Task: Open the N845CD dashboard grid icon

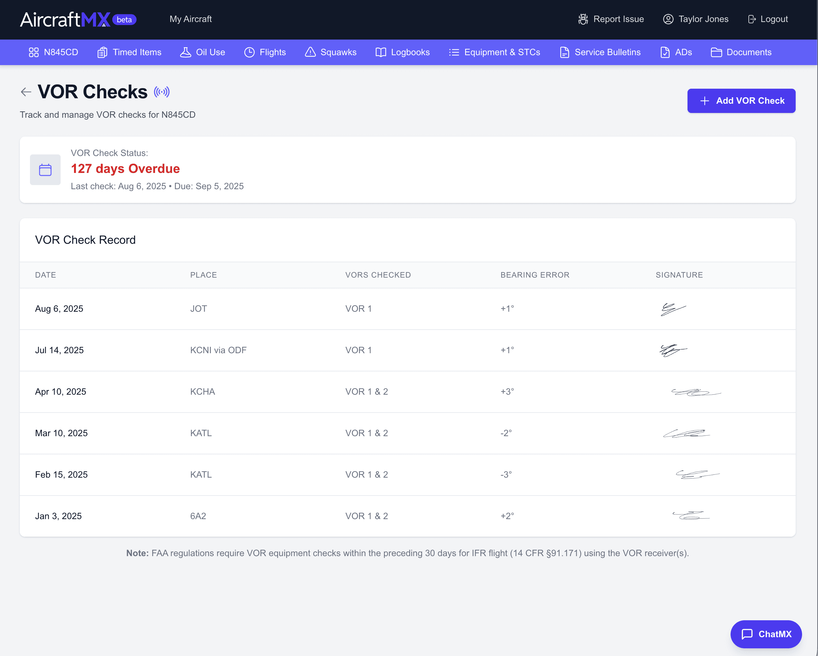Action: coord(33,52)
